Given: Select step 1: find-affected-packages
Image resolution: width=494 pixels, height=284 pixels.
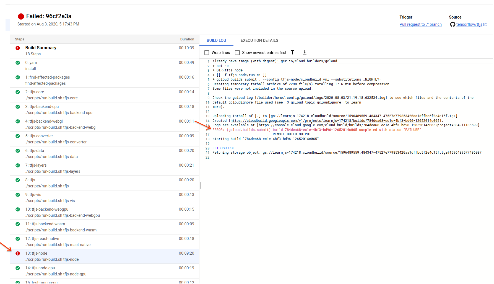Looking at the screenshot, I should point(105,80).
